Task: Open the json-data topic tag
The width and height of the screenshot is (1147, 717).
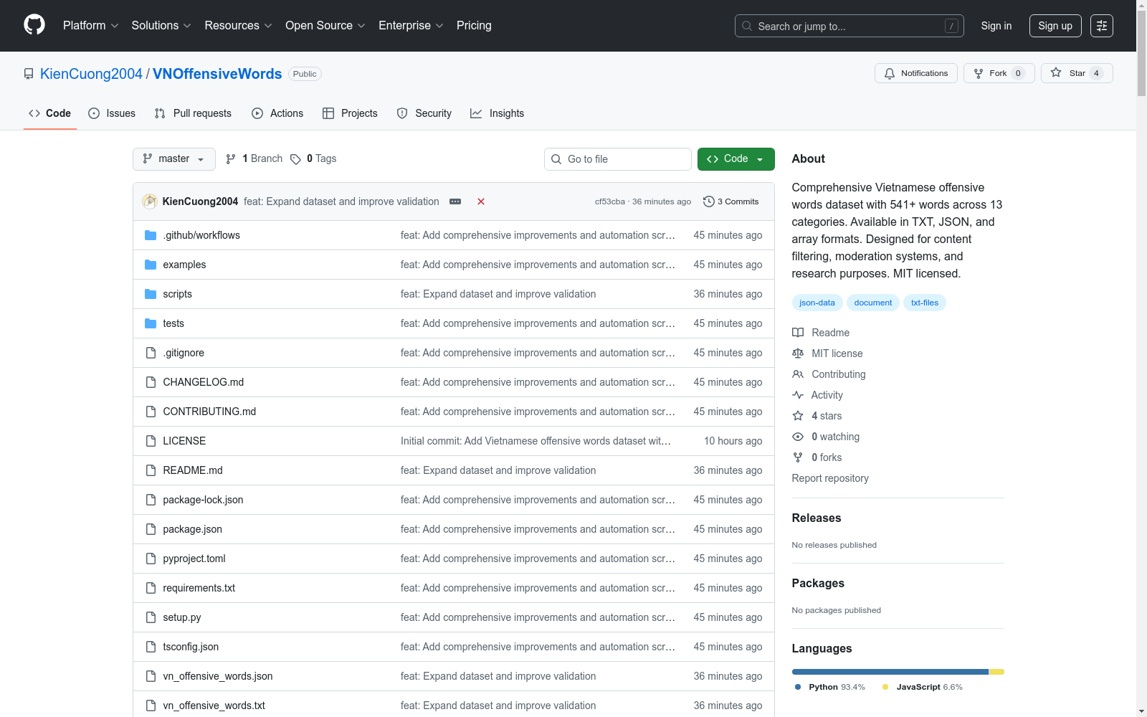Action: point(817,303)
